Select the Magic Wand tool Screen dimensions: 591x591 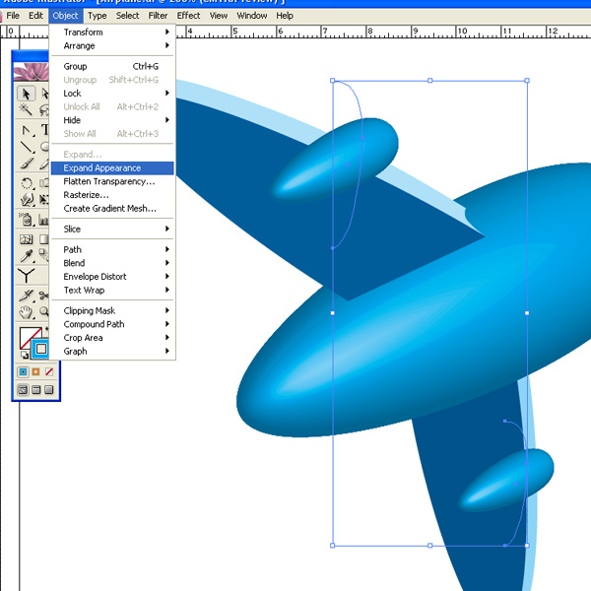[27, 110]
